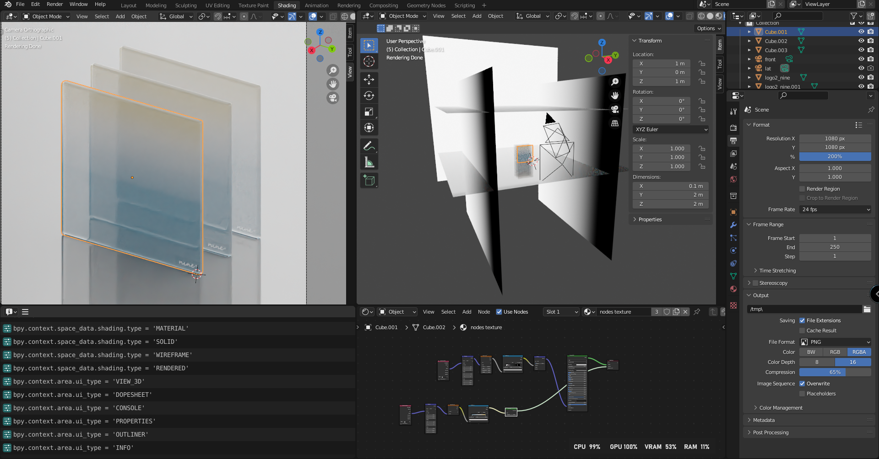
Task: Open the Render menu
Action: pyautogui.click(x=54, y=4)
